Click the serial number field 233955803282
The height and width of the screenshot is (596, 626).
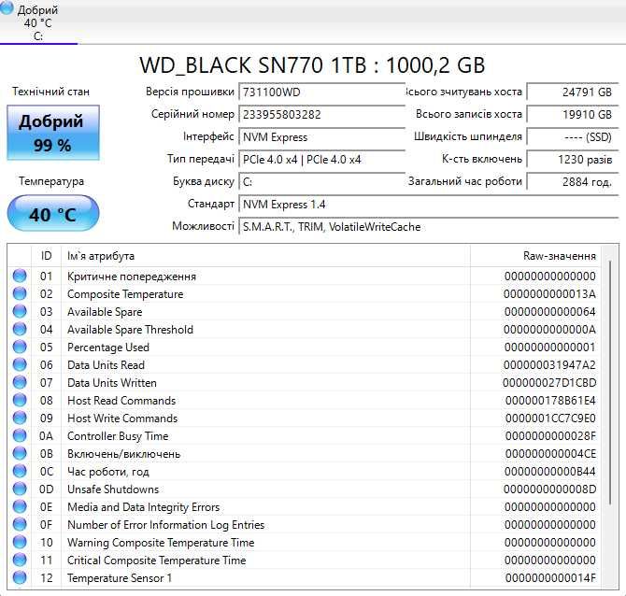[321, 115]
